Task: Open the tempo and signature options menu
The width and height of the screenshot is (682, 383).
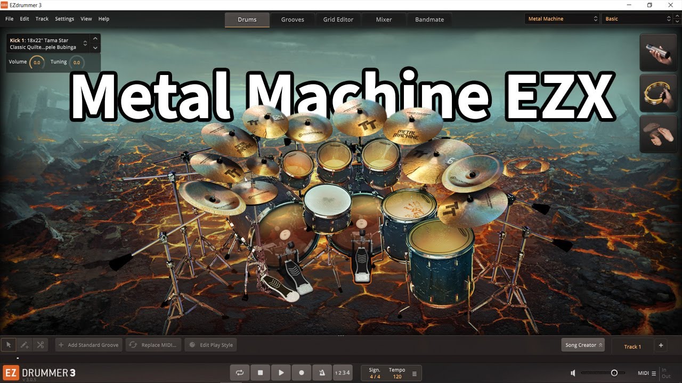Action: (414, 373)
